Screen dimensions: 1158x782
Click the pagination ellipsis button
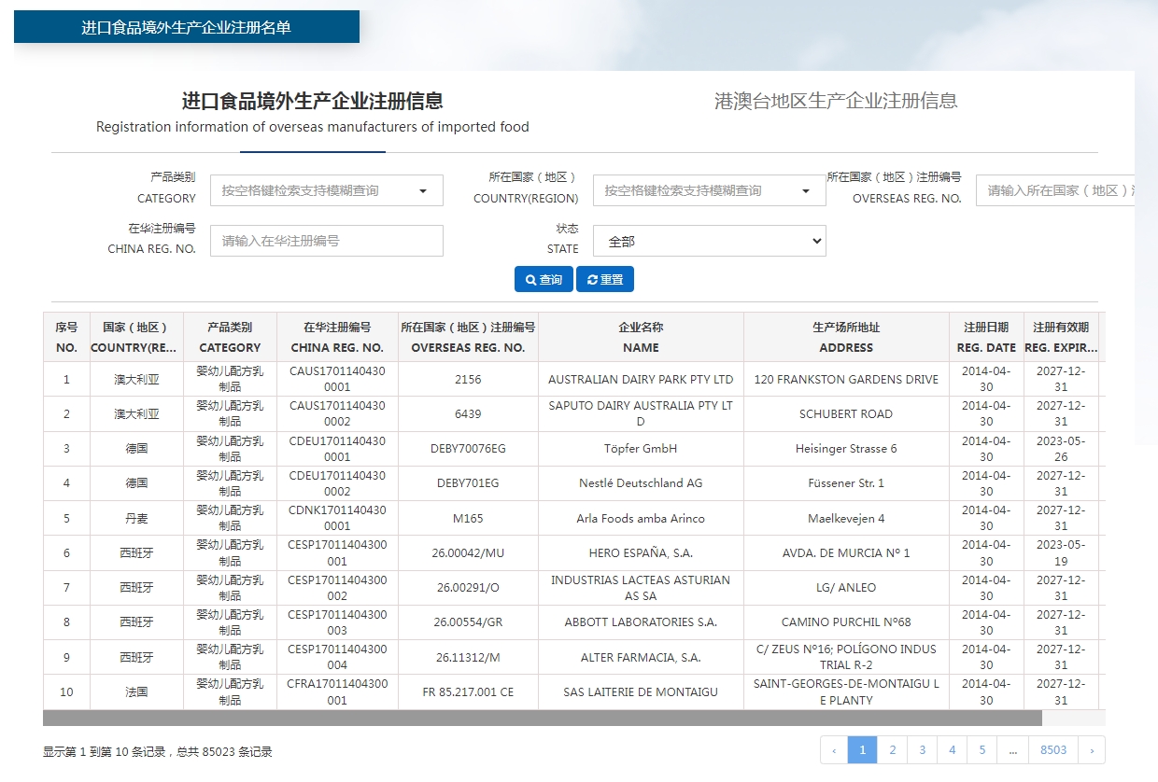click(x=1012, y=750)
